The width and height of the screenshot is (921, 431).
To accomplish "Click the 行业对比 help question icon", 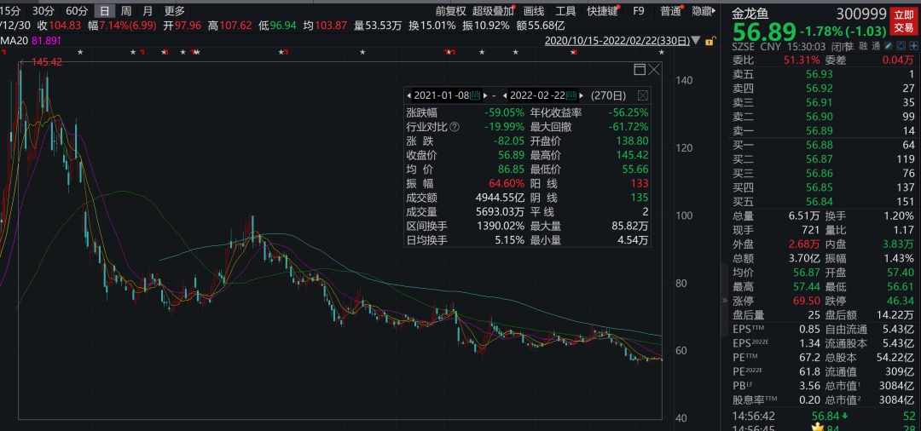I will click(x=455, y=127).
